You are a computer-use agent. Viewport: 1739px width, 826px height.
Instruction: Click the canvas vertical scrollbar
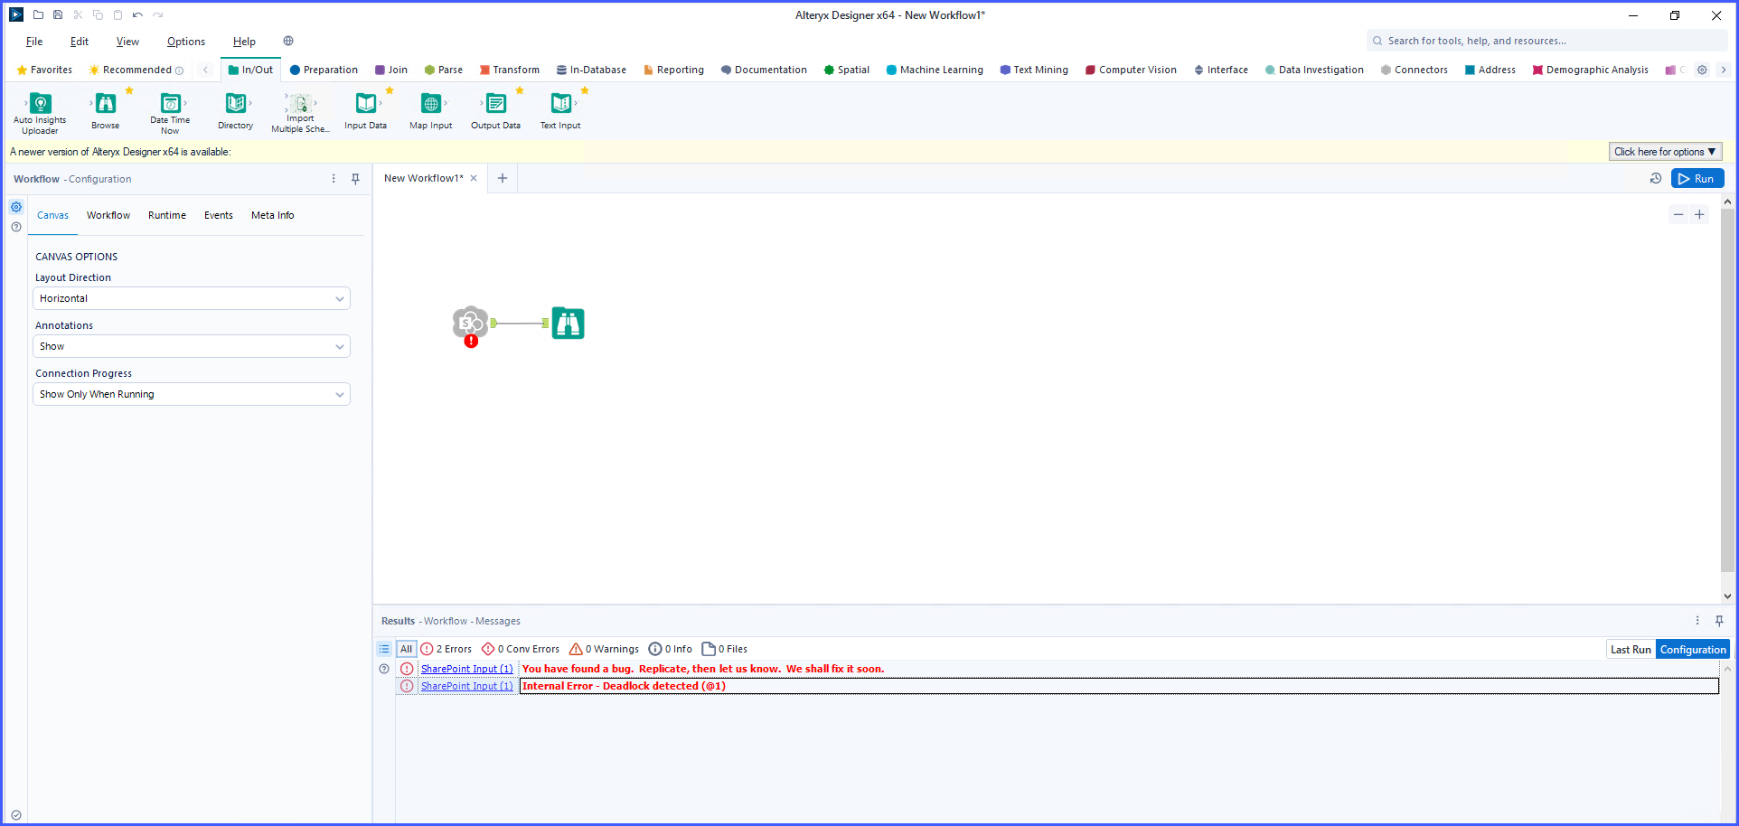[x=1727, y=390]
